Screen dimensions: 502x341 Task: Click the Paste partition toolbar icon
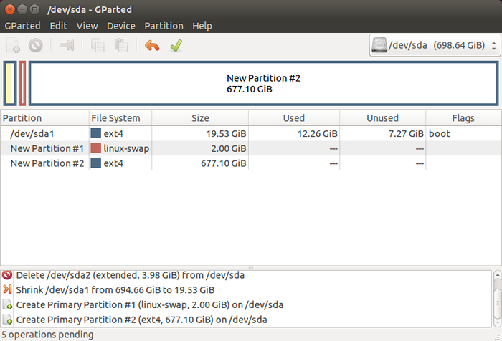(120, 46)
